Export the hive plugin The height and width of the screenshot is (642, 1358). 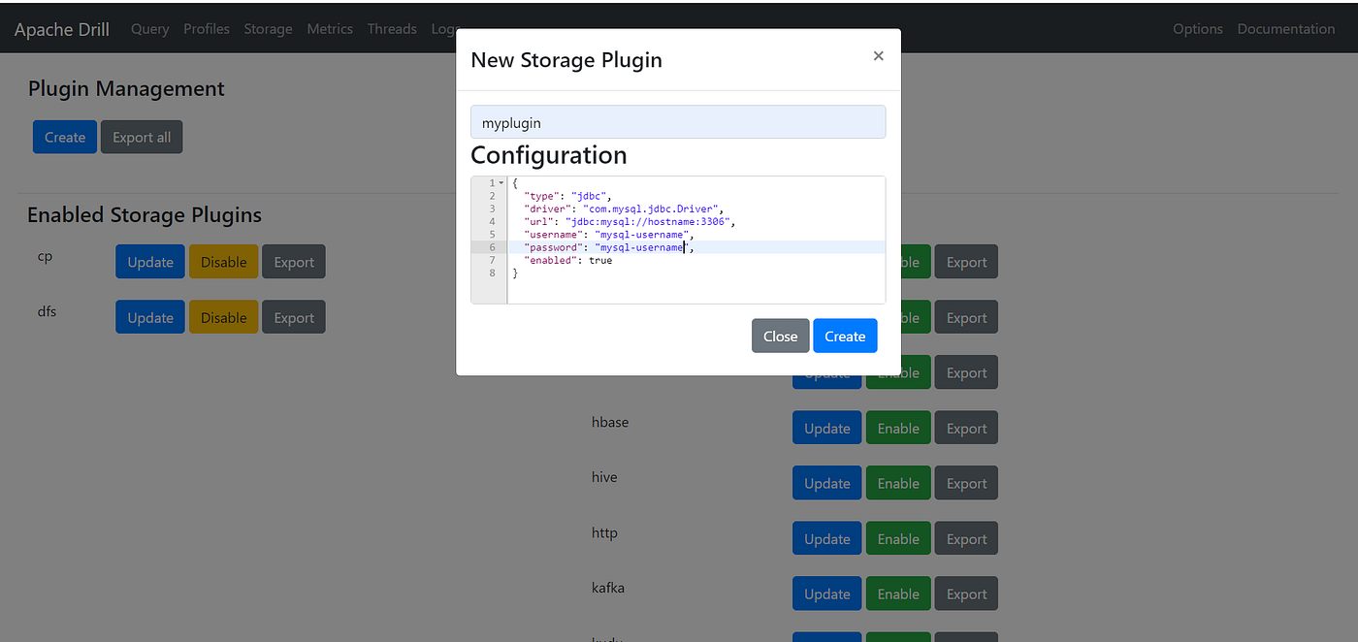tap(966, 483)
